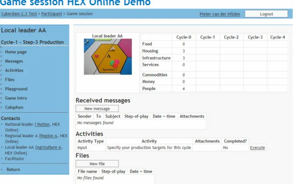The image size is (294, 184).
Task: Open the Agriculture A link in Contacts
Action: pyautogui.click(x=49, y=147)
